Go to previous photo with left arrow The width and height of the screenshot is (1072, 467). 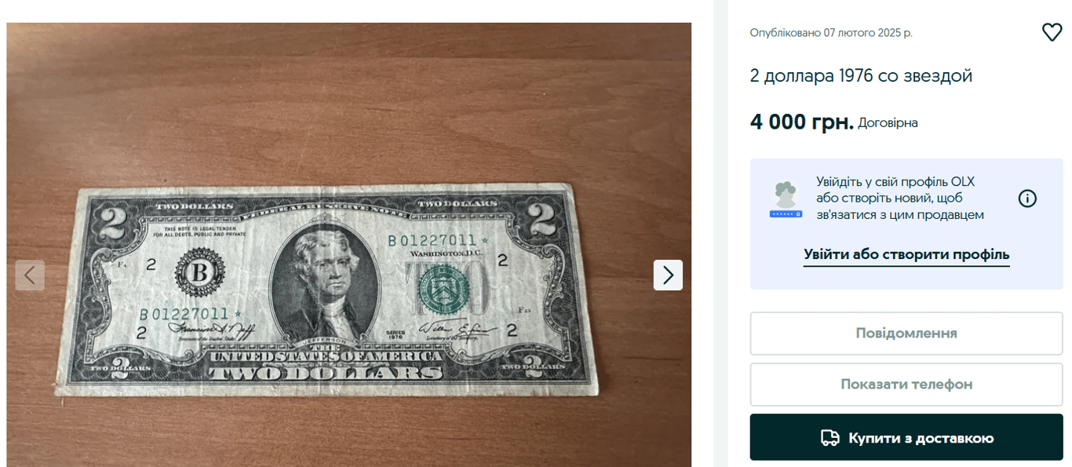(x=30, y=275)
